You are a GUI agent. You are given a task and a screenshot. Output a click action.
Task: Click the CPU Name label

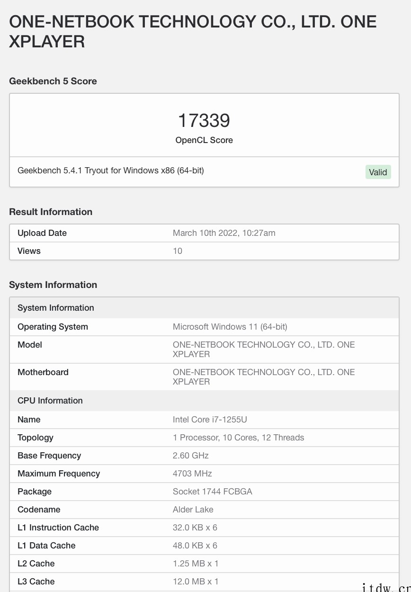[29, 420]
